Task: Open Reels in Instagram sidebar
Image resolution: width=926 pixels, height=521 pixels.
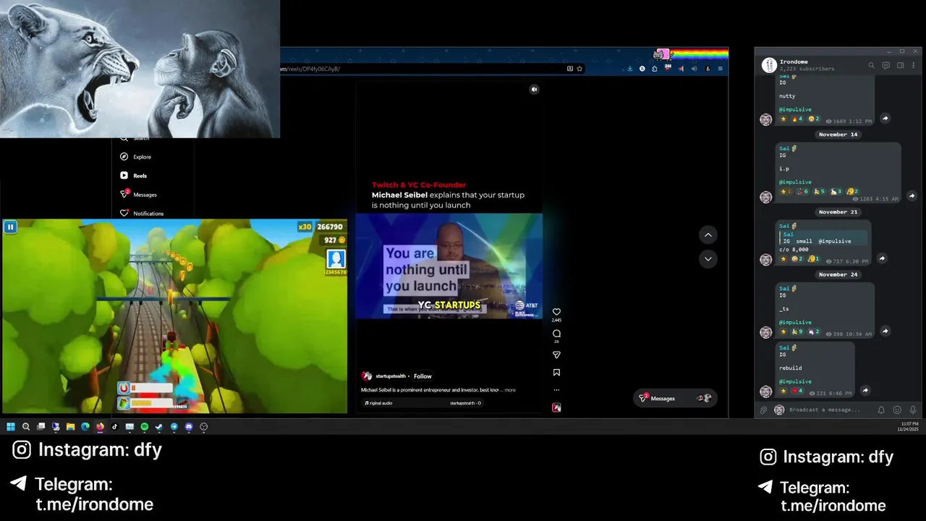Action: click(x=134, y=176)
